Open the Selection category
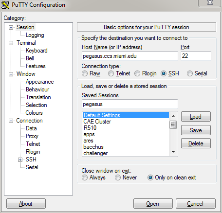The width and height of the screenshot is (222, 213). point(37,105)
